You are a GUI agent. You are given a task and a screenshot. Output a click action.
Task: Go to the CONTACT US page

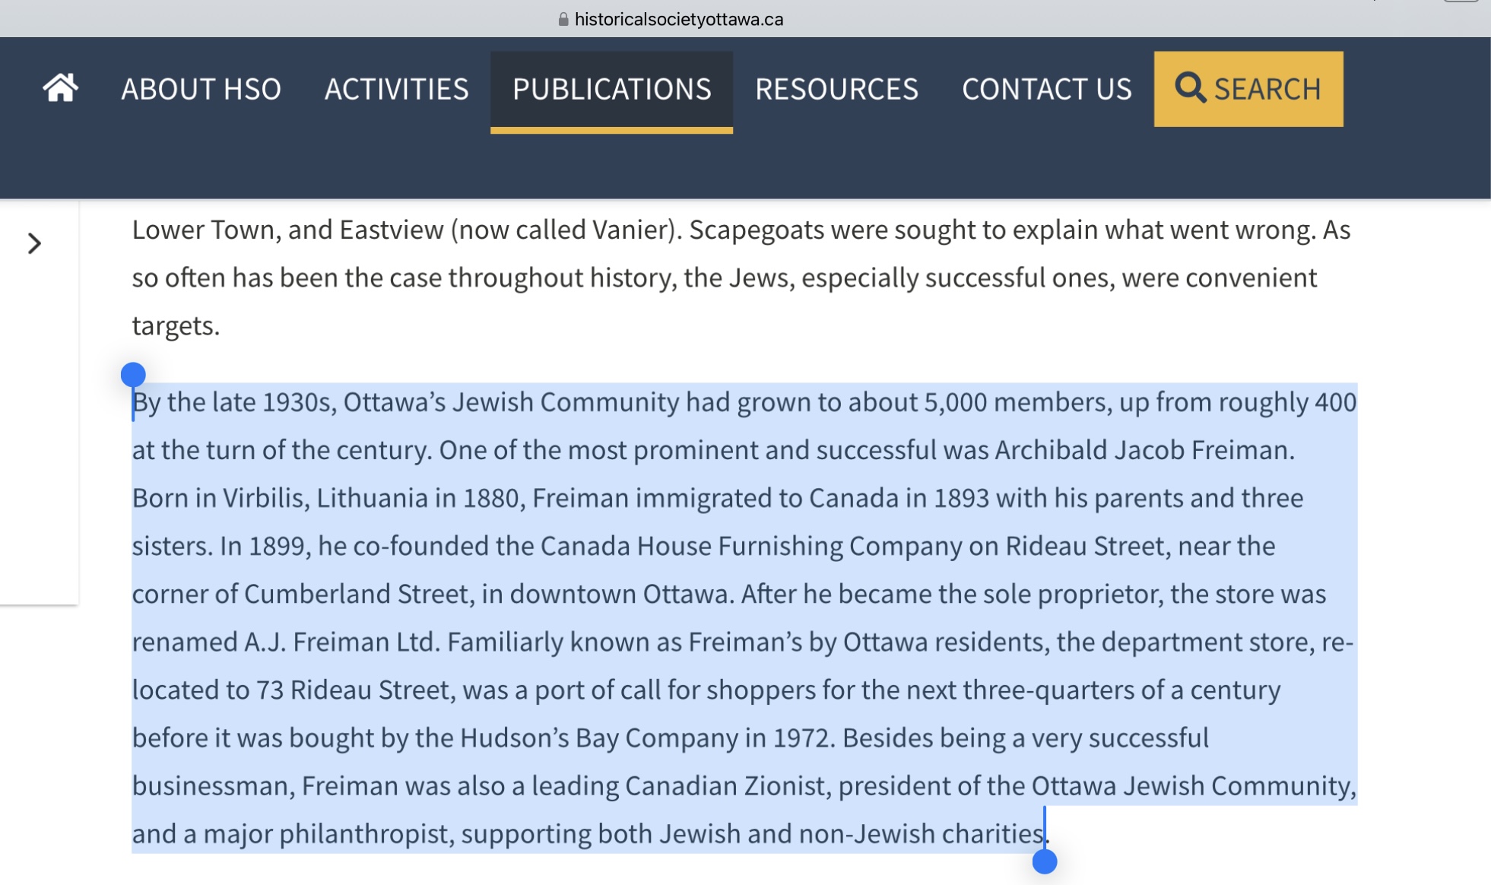(x=1046, y=88)
